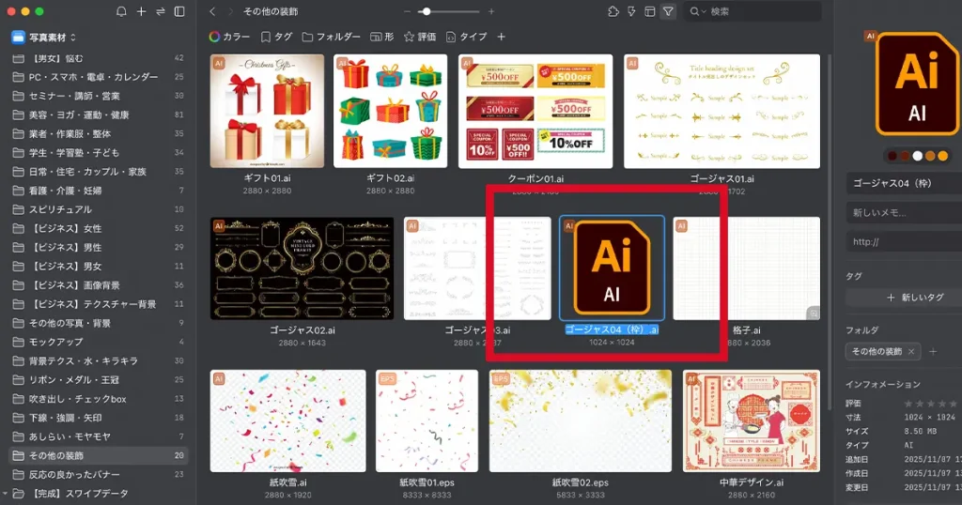Select the モックアップ folder in sidebar
The width and height of the screenshot is (962, 505).
(x=56, y=342)
